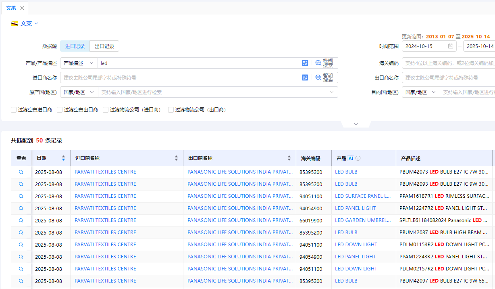The image size is (495, 289).
Task: Sort records ascending by the 日期 column arrow
Action: click(x=63, y=156)
